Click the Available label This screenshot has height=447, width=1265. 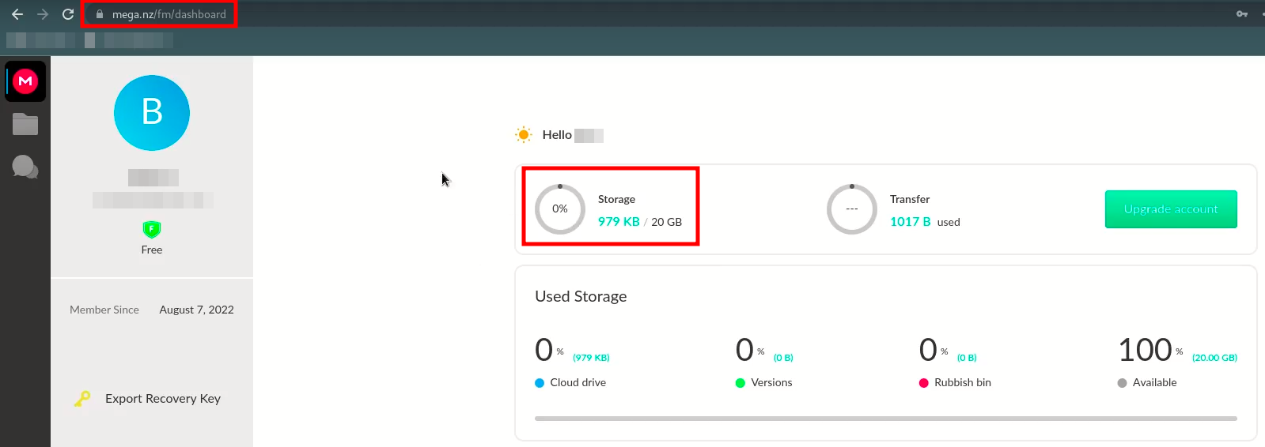click(x=1155, y=382)
